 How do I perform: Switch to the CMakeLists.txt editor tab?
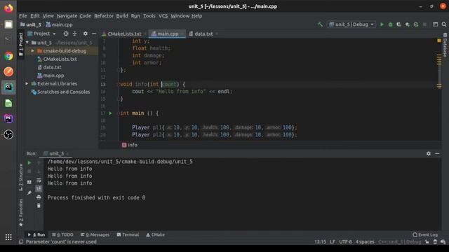(124, 34)
